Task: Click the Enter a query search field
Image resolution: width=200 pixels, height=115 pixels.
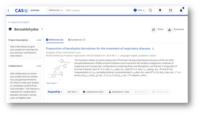Action: point(98,10)
